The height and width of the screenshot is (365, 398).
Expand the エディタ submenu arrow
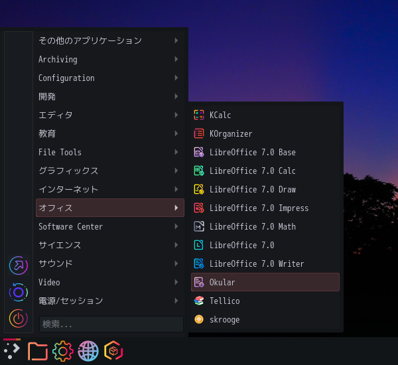coord(176,115)
